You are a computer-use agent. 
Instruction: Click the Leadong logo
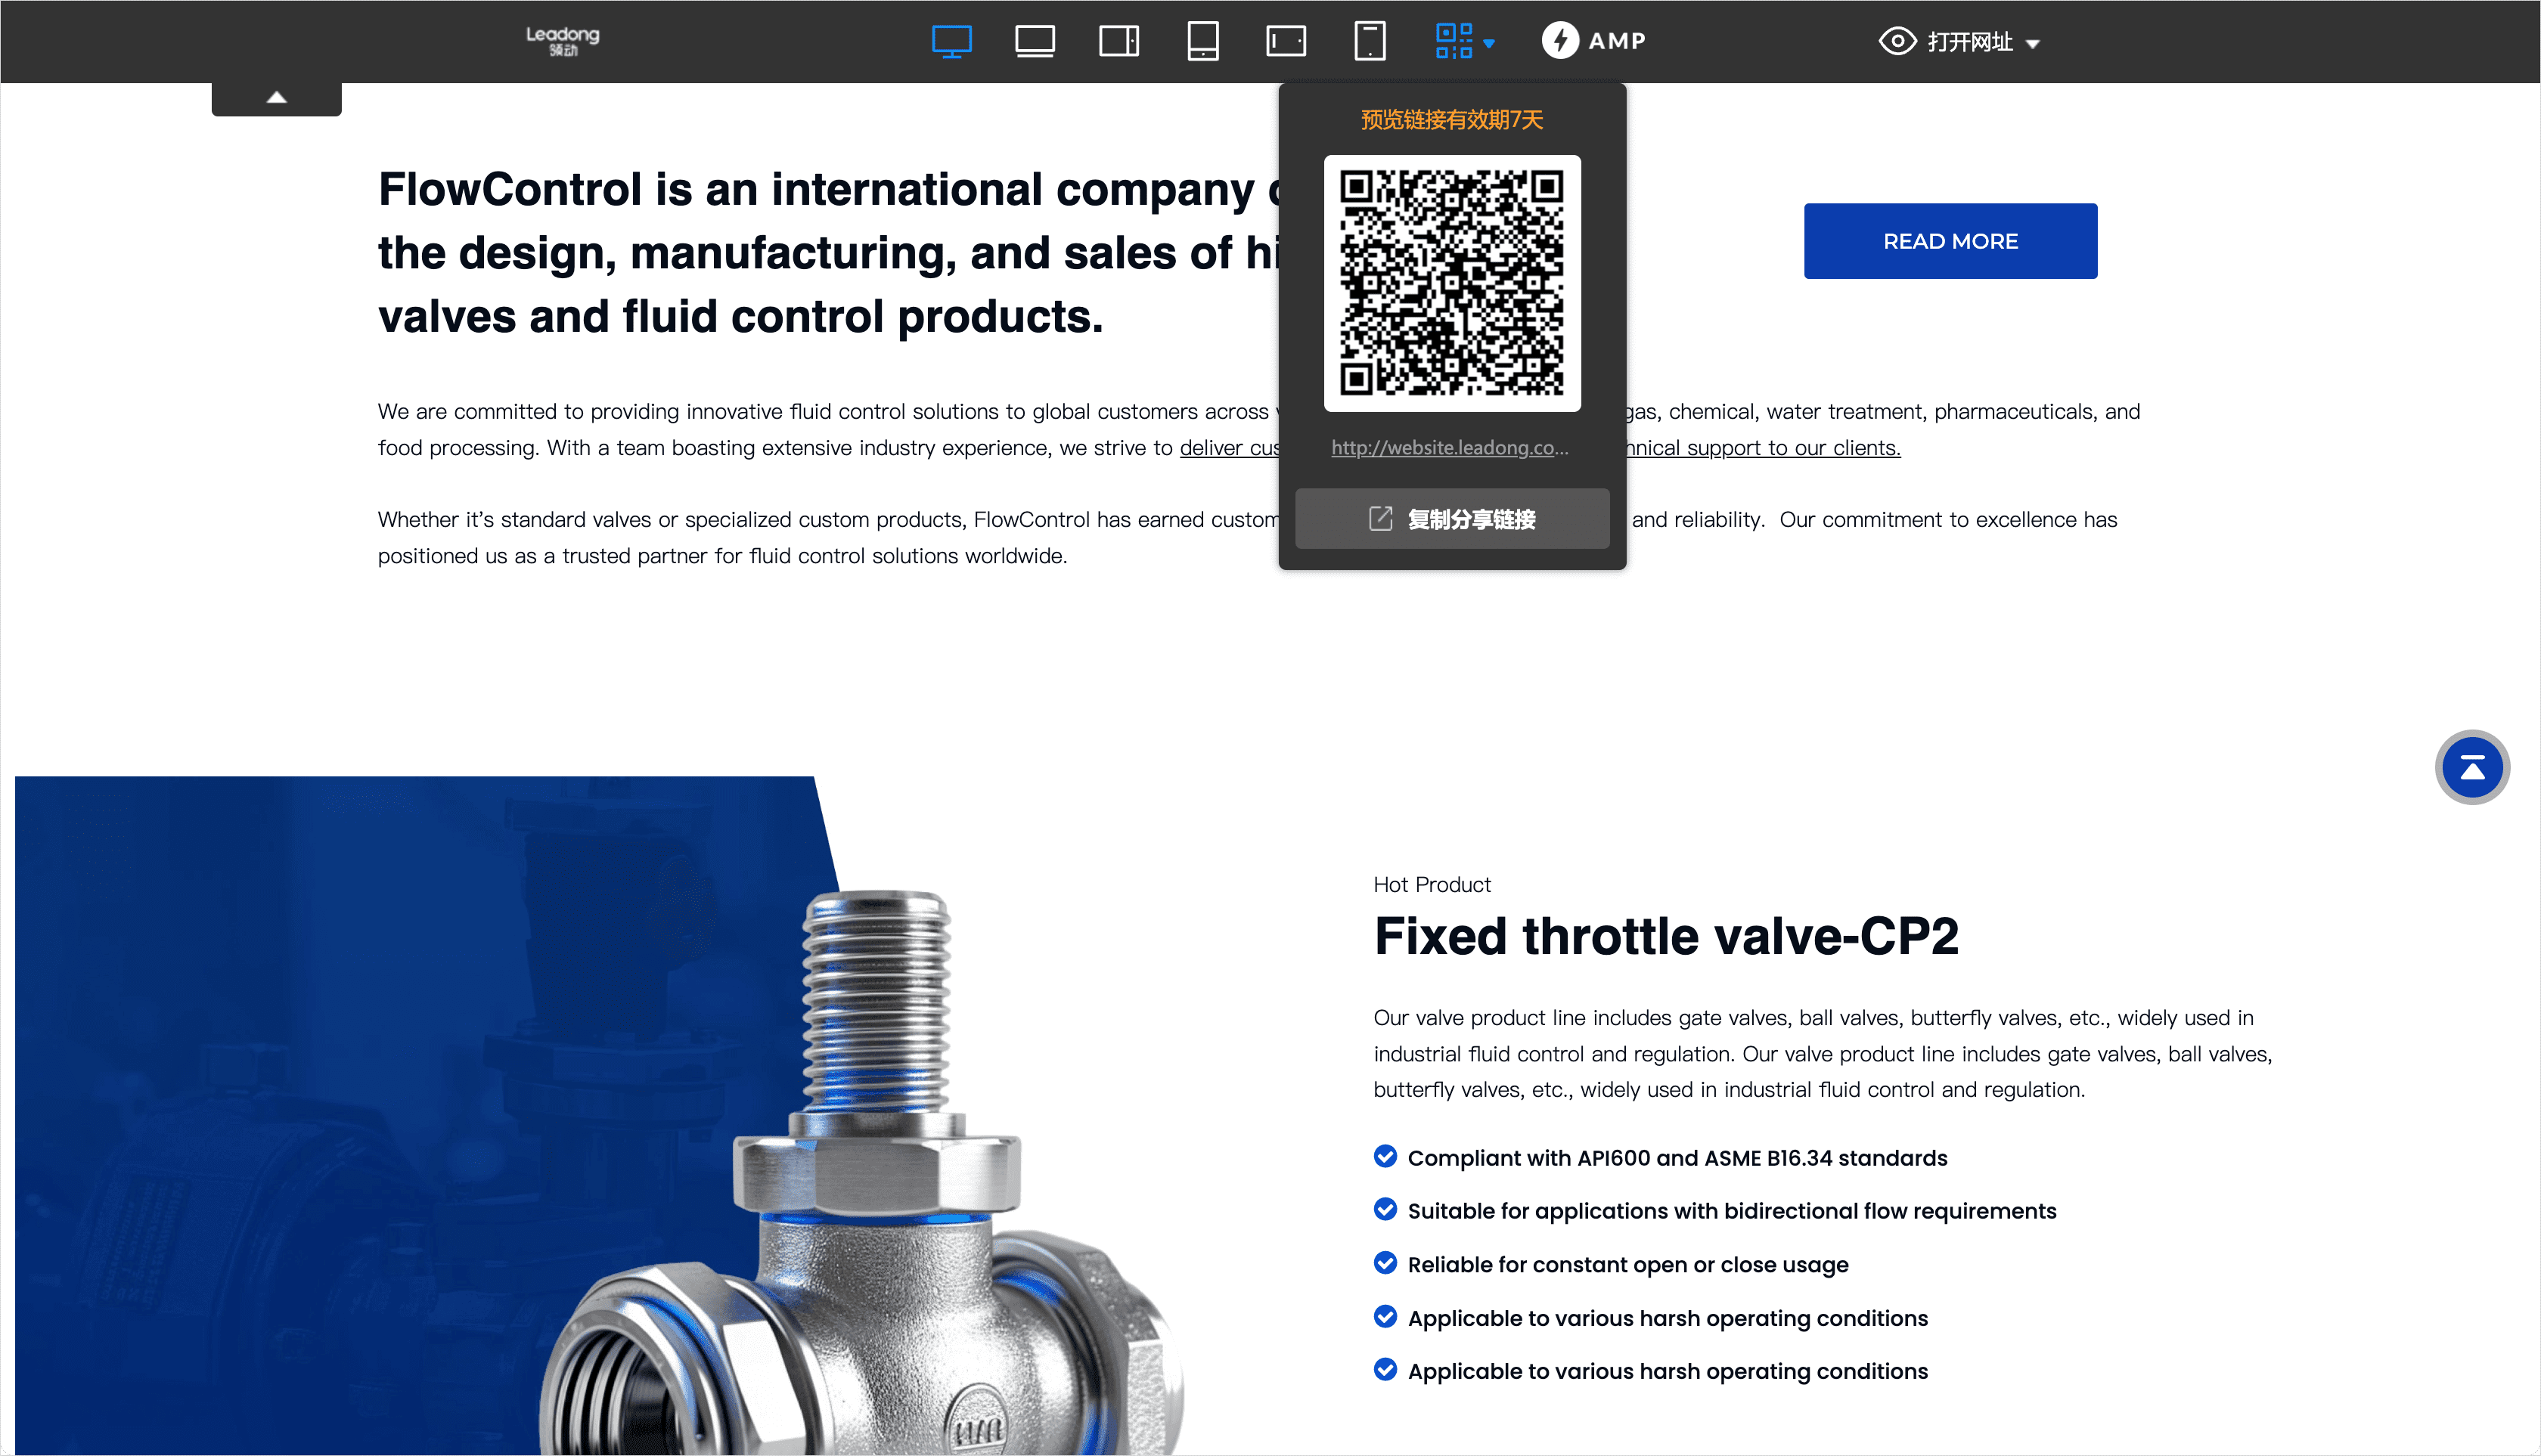click(x=562, y=41)
